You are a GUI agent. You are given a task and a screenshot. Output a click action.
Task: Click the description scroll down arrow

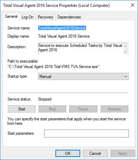click(125, 52)
